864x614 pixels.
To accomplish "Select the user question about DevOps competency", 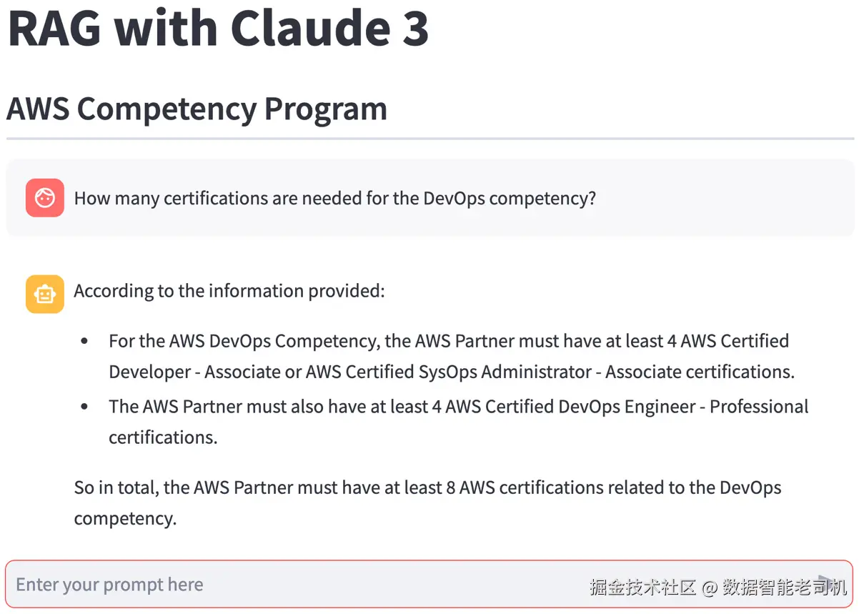I will point(334,198).
